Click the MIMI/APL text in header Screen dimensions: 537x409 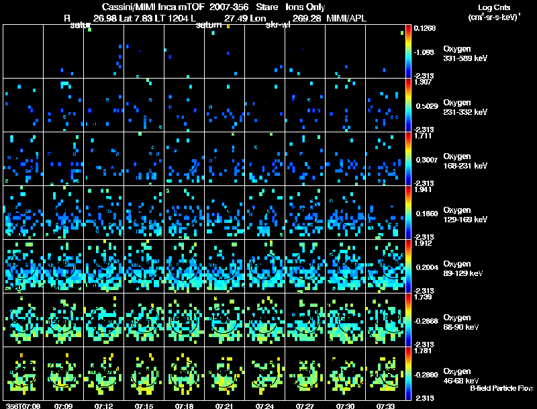point(346,17)
